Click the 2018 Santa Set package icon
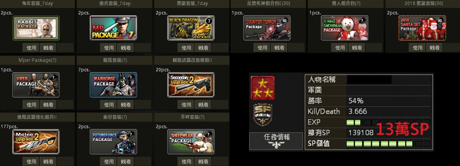 click(x=422, y=28)
